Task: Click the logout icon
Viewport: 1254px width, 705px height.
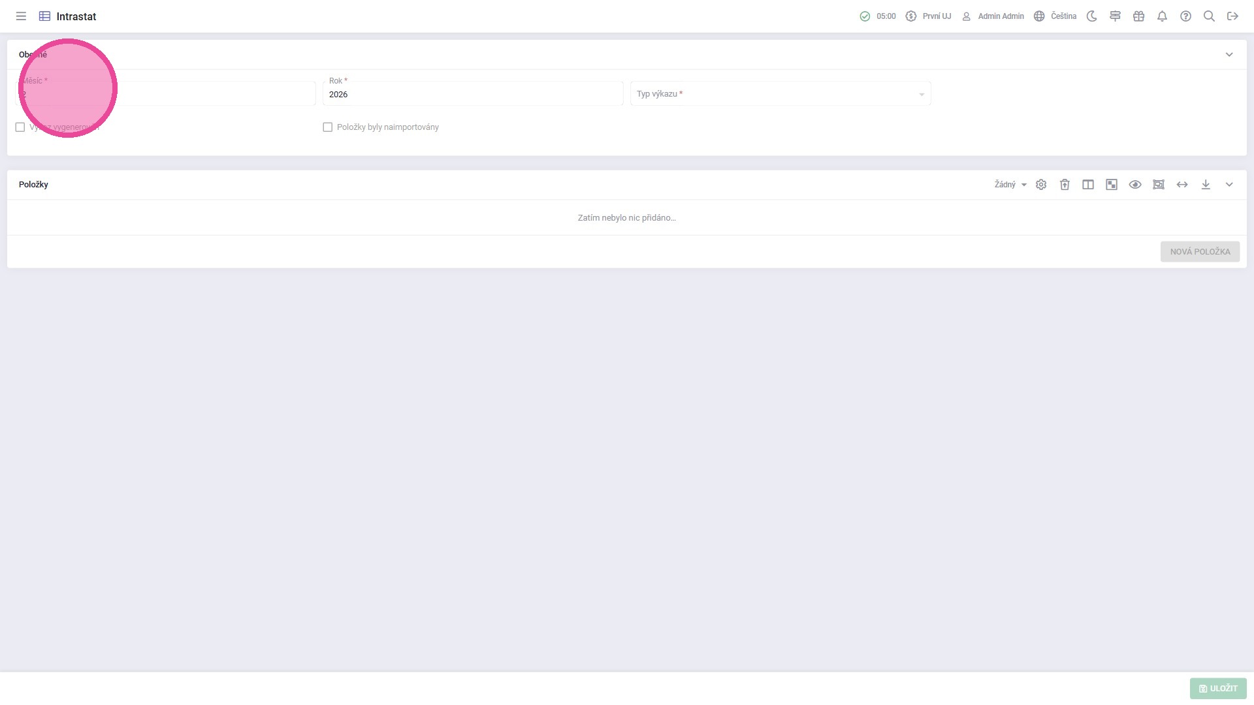Action: pos(1232,16)
